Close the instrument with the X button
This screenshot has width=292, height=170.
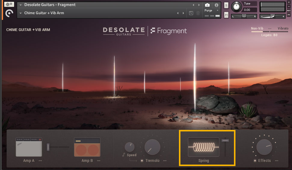tap(289, 2)
